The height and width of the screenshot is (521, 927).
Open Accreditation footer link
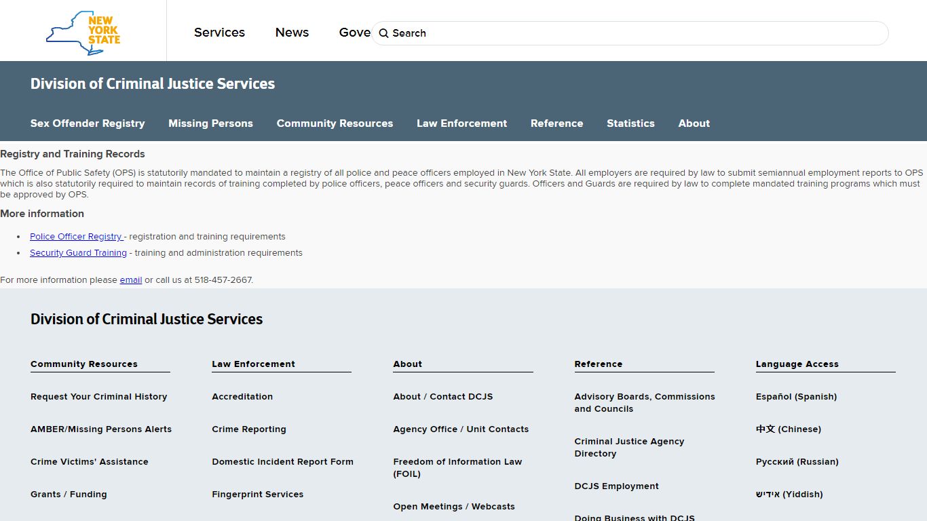click(x=242, y=397)
